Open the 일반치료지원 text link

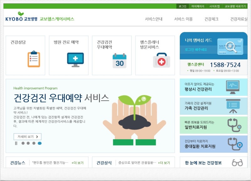(196, 127)
